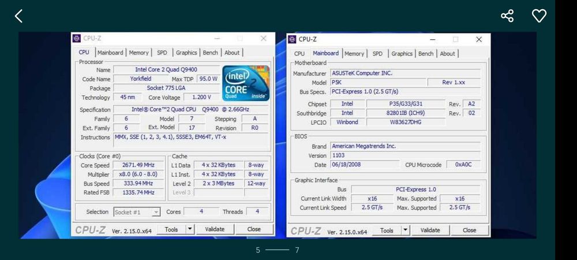
Task: Click the 06/18/2008 BIOS date value
Action: (365, 165)
